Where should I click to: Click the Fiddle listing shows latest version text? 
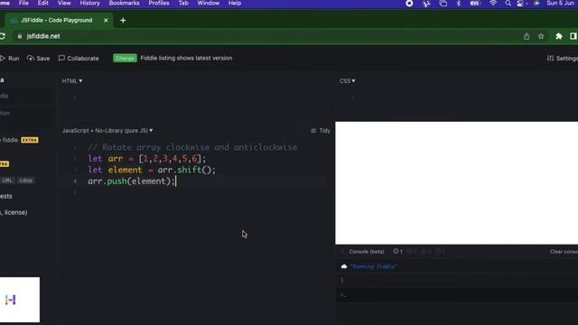coord(186,58)
